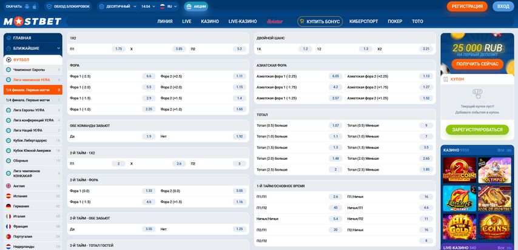
Task: Click the green ЗАРЕГИСТРИРОВАТЬСЯ button
Action: tap(477, 130)
